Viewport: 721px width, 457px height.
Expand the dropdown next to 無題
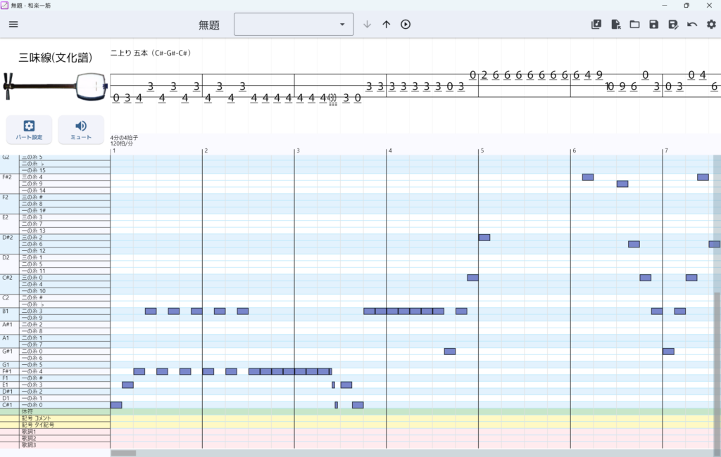coord(342,25)
